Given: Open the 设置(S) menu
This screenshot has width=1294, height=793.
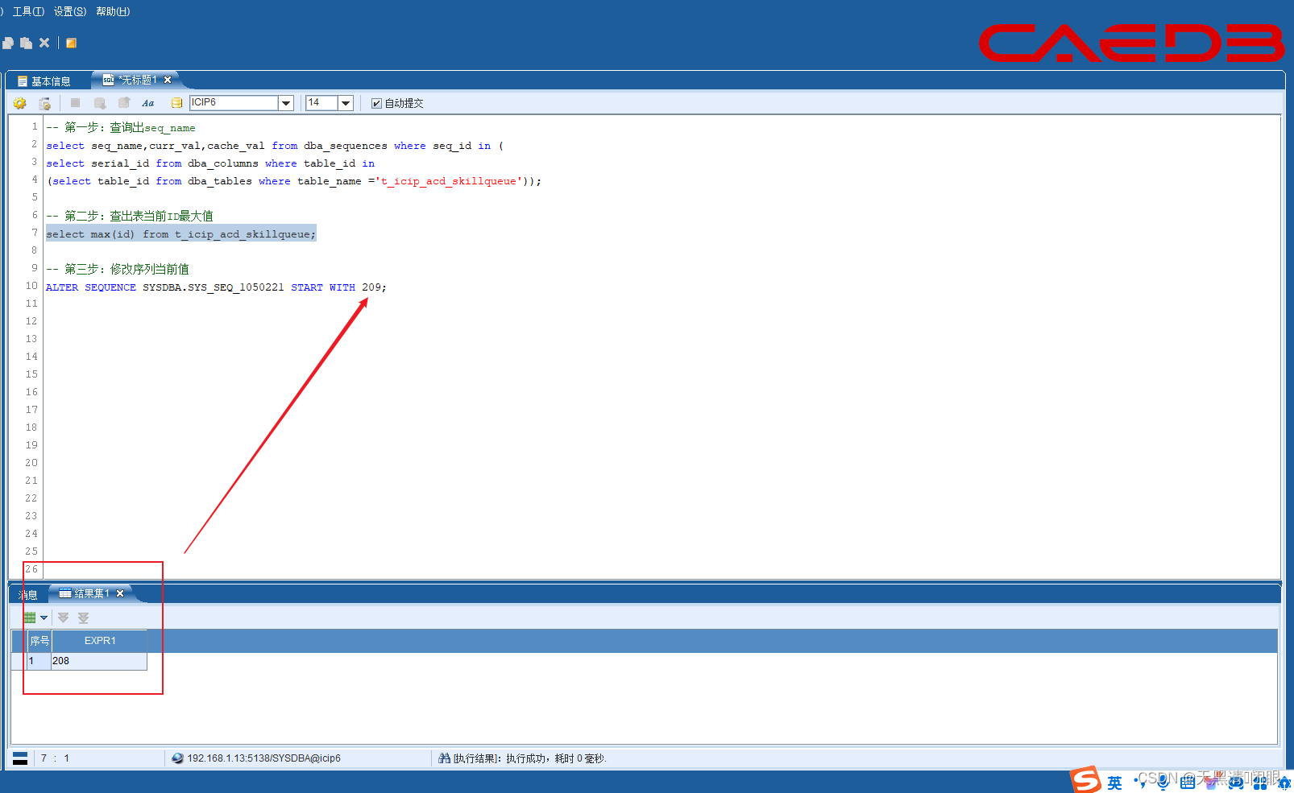Looking at the screenshot, I should (x=70, y=11).
